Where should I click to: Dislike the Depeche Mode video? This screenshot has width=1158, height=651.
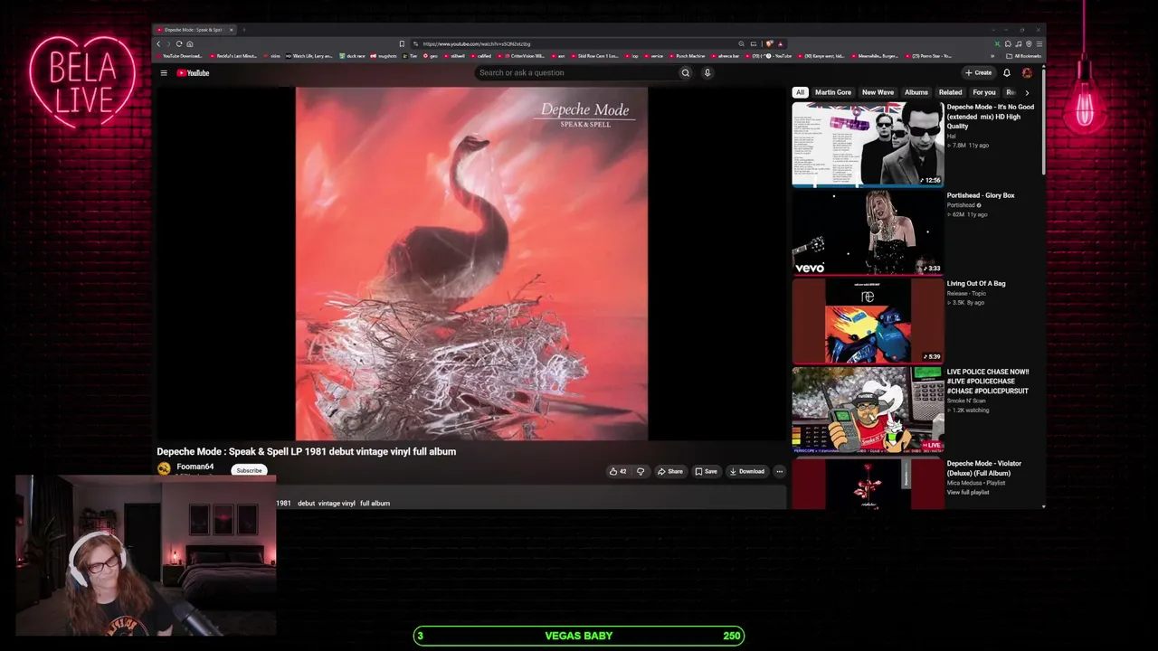tap(641, 471)
